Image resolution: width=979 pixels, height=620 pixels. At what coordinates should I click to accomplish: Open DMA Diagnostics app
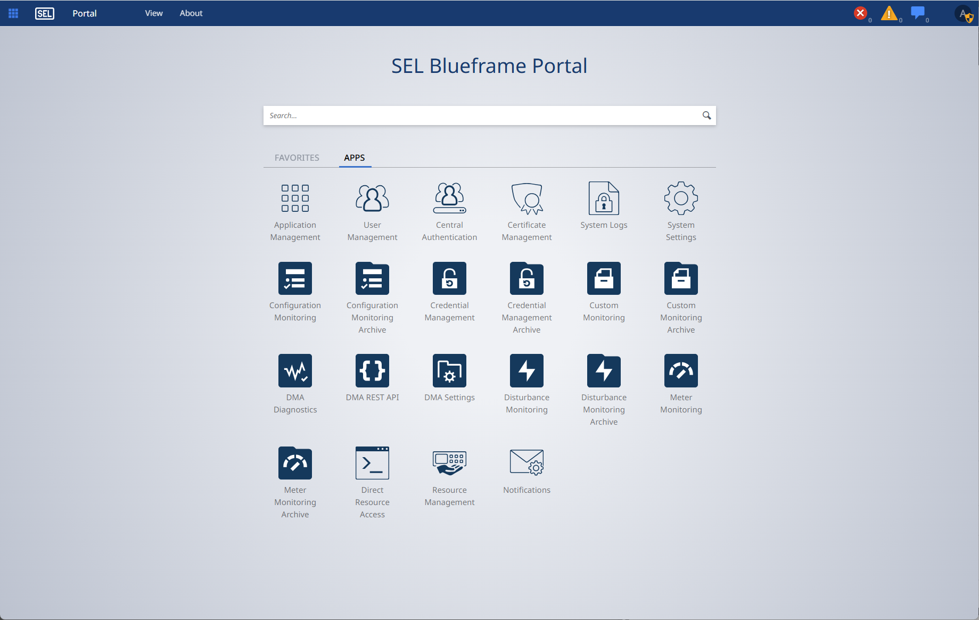click(x=295, y=370)
